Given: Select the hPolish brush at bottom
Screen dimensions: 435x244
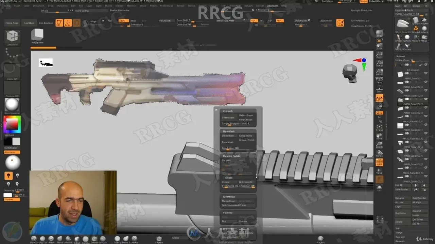Looking at the screenshot, I should [68, 239].
